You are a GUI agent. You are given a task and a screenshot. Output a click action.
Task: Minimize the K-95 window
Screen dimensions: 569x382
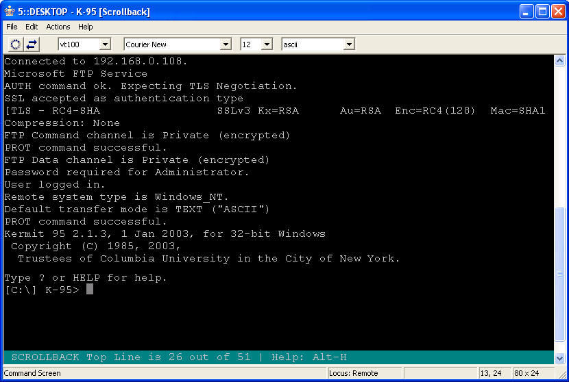click(x=526, y=11)
